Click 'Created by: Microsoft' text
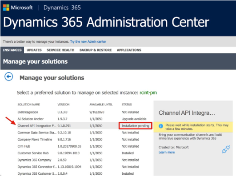 (x=173, y=147)
